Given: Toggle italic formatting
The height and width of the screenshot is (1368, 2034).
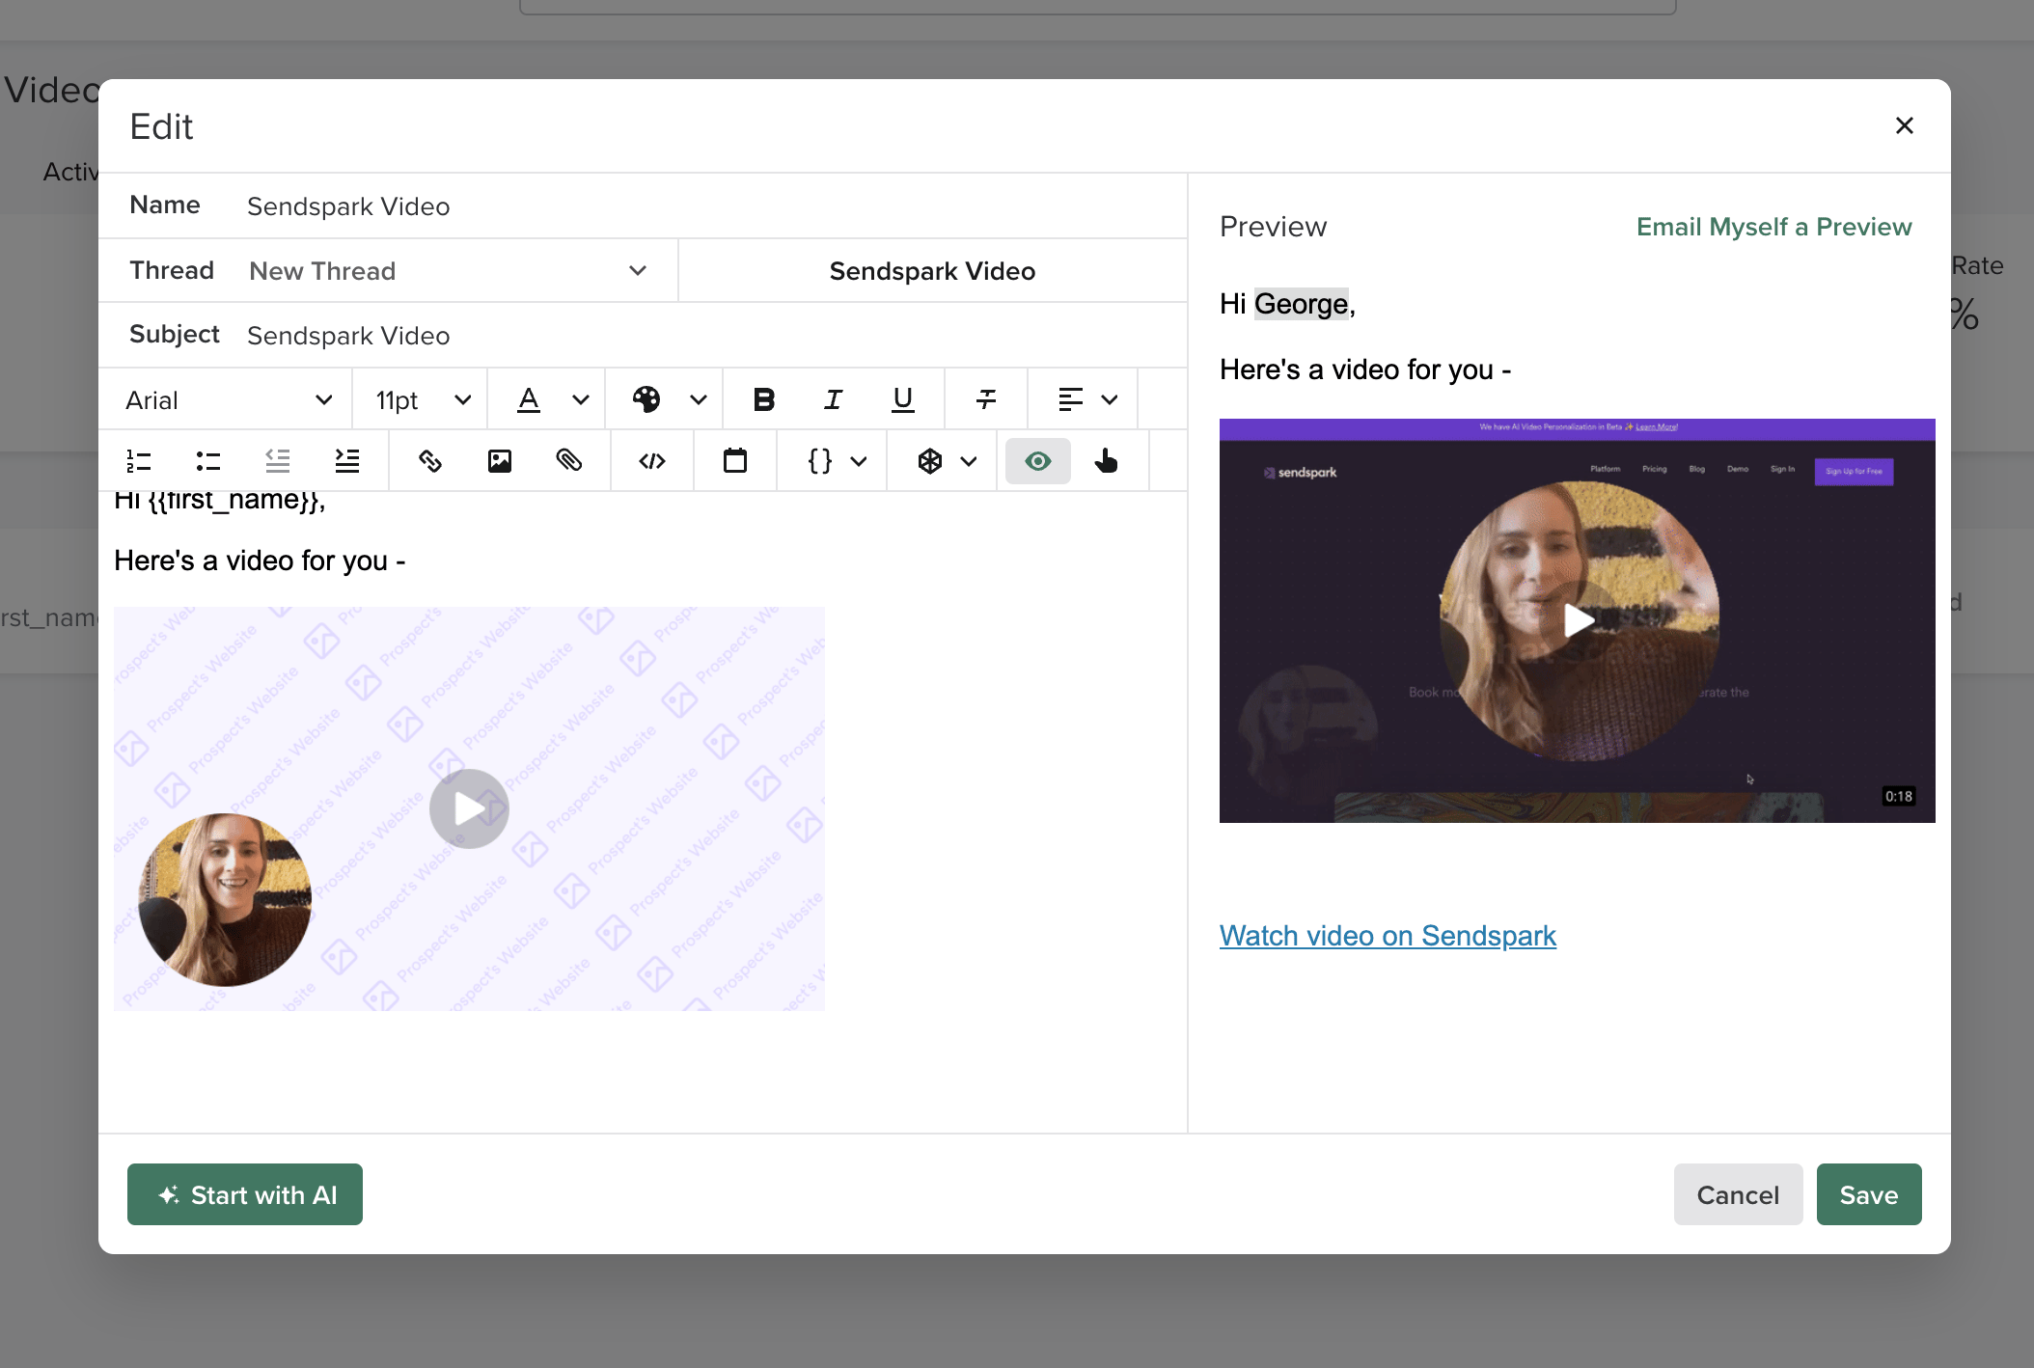Looking at the screenshot, I should [834, 399].
